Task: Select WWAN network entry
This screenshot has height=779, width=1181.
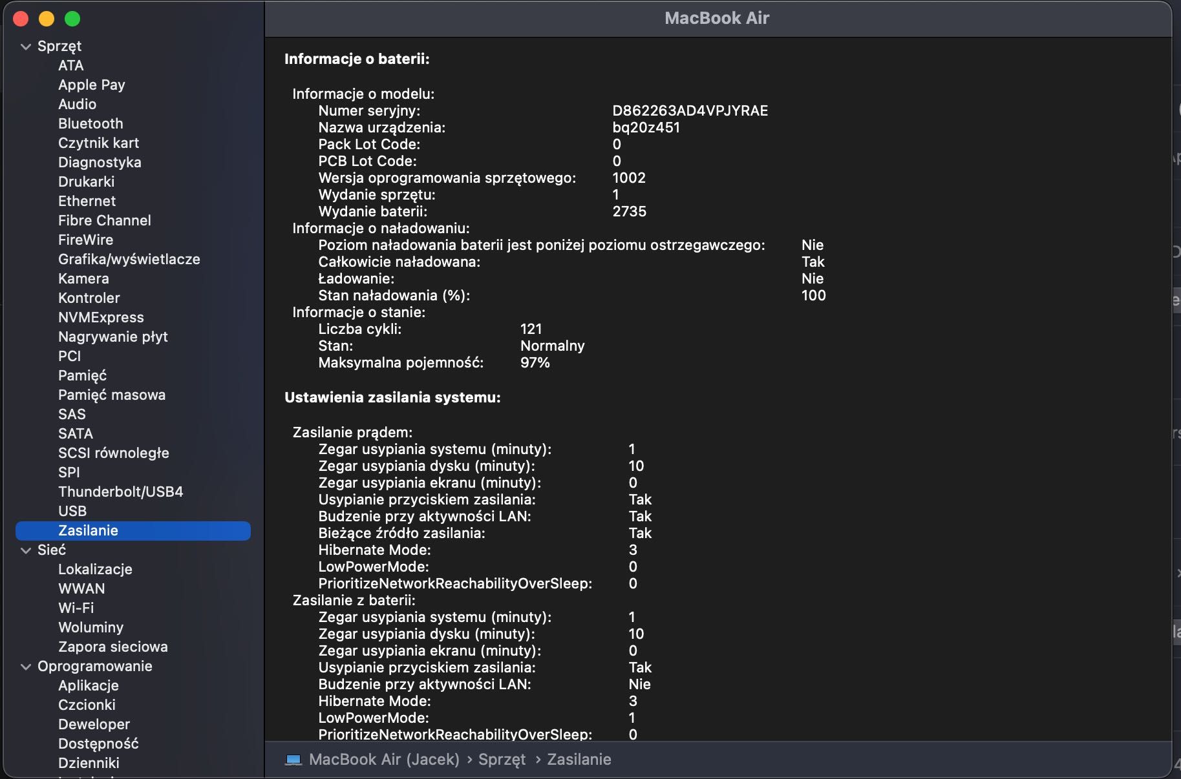Action: tap(81, 588)
